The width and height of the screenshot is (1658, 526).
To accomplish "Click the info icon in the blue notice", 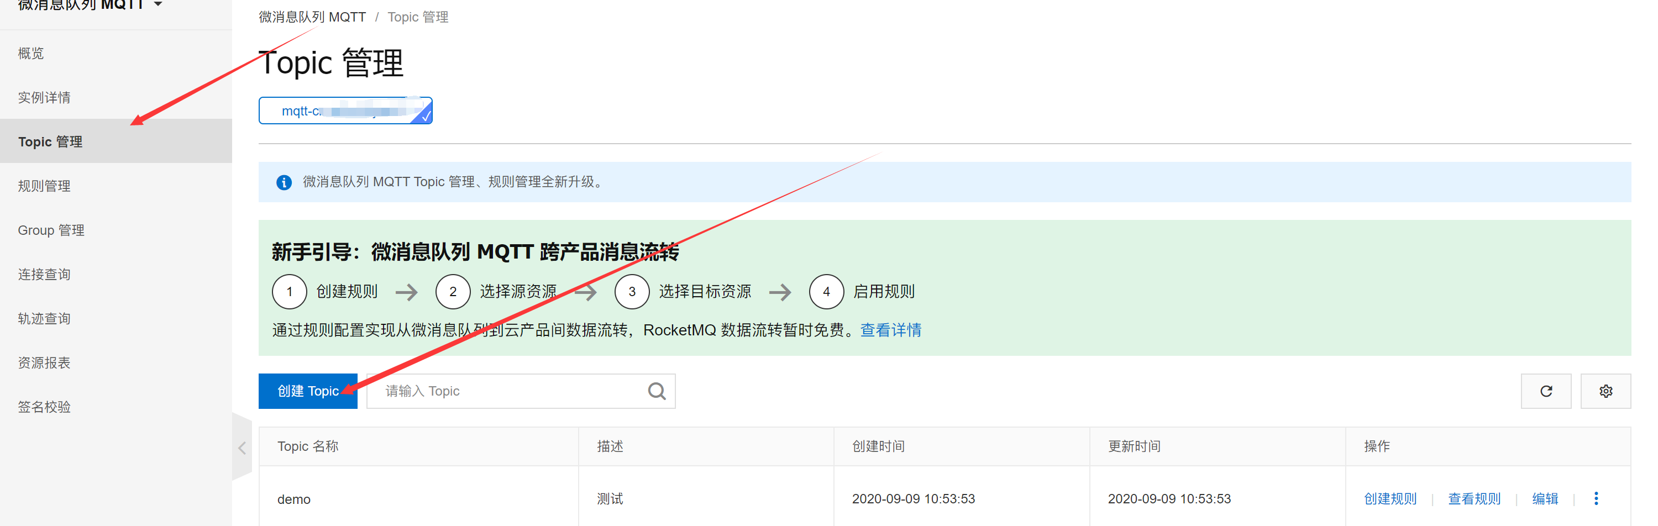I will tap(283, 182).
